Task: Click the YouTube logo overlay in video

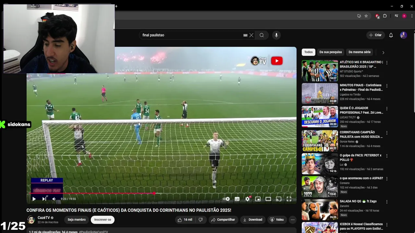Action: click(x=277, y=61)
